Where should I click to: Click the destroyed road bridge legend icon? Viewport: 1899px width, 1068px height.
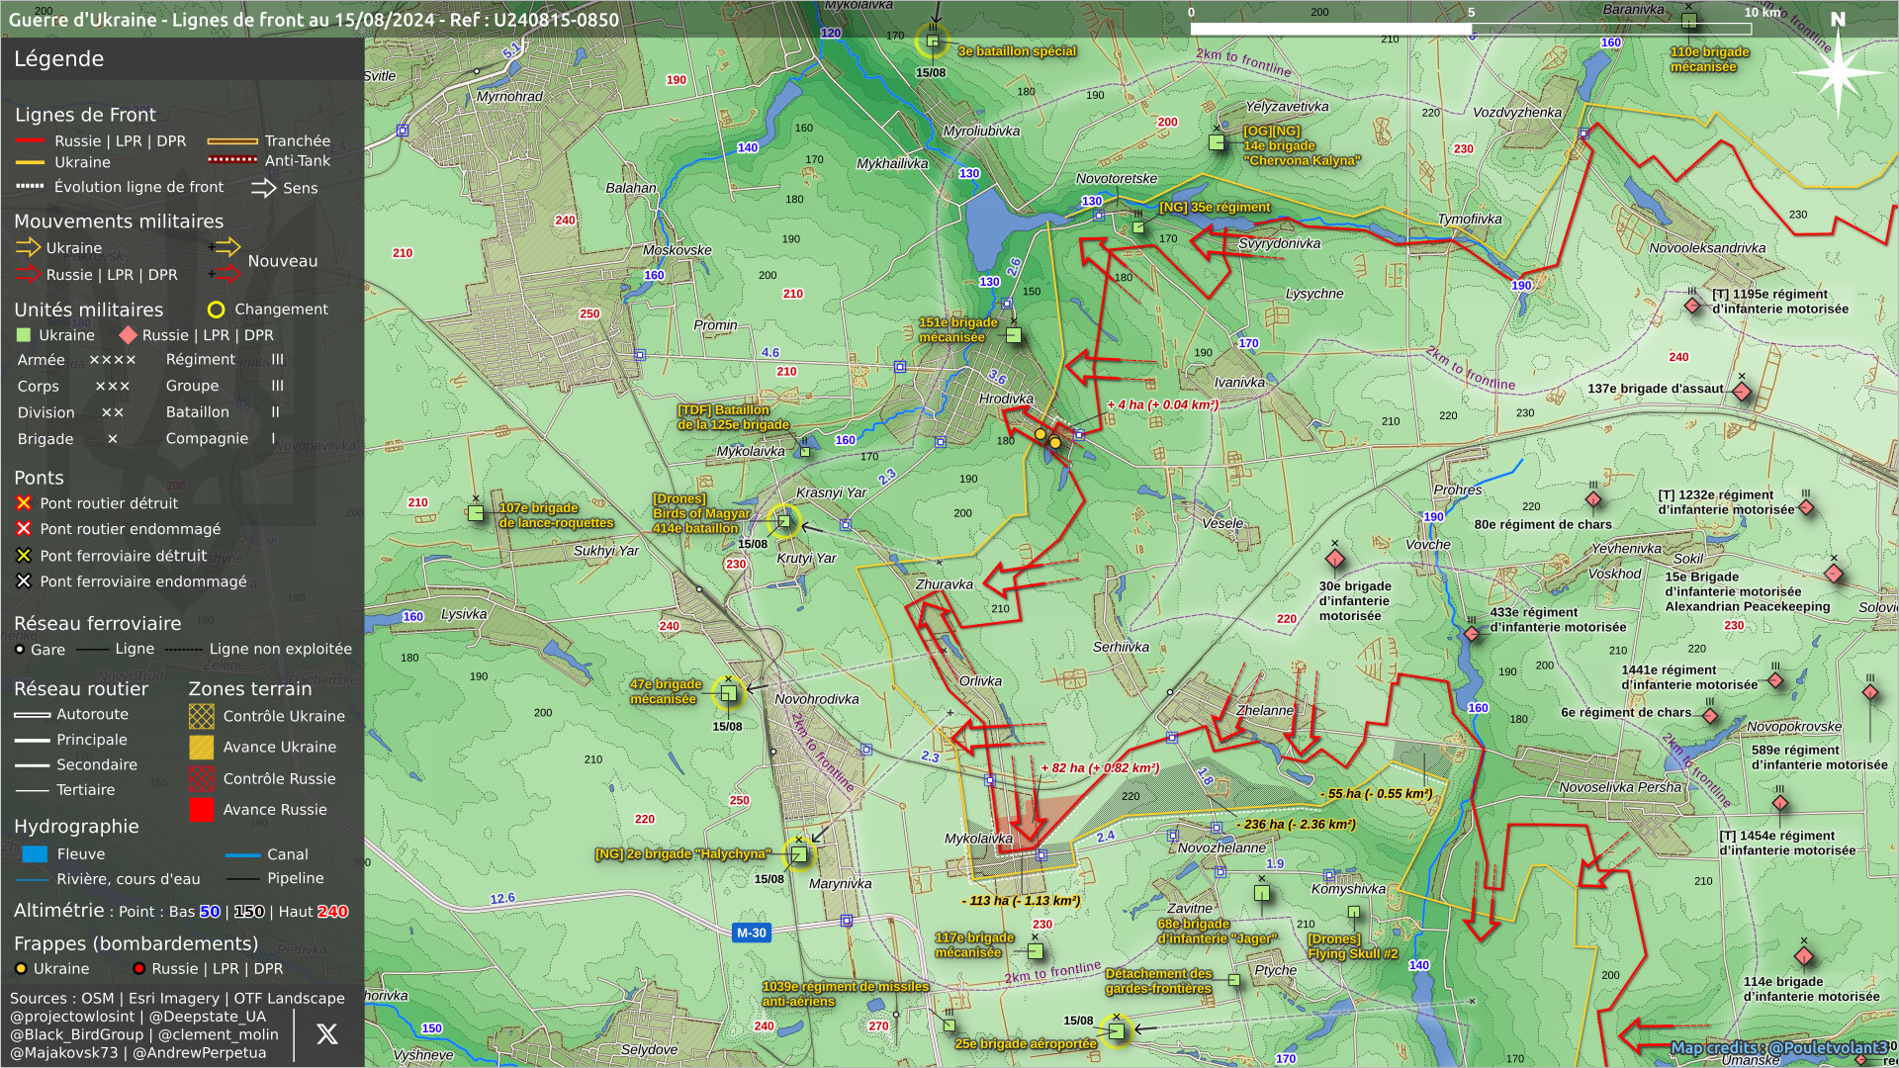pyautogui.click(x=24, y=503)
